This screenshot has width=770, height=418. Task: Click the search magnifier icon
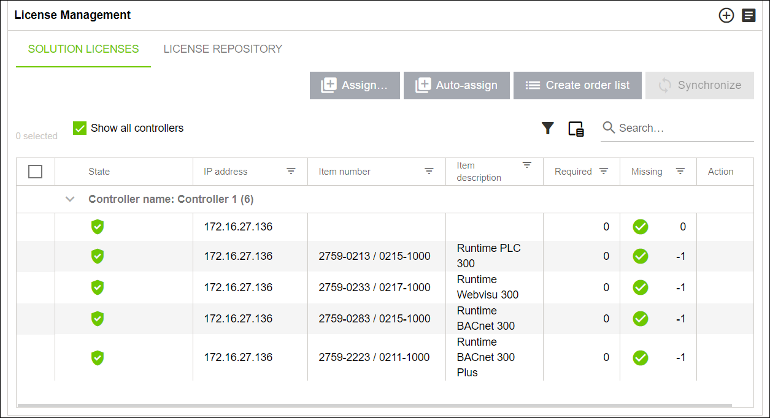pyautogui.click(x=609, y=127)
